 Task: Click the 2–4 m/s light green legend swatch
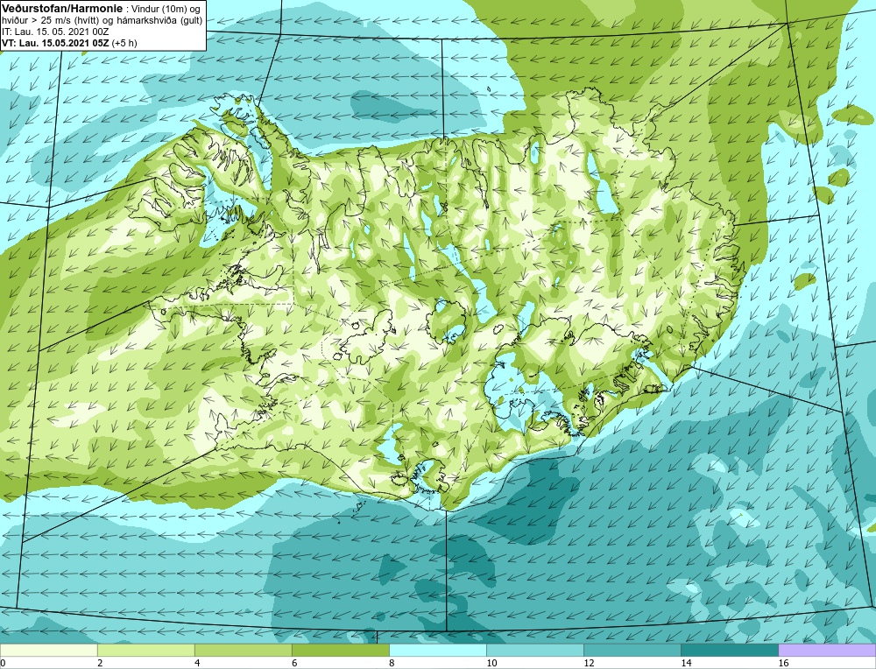click(145, 651)
